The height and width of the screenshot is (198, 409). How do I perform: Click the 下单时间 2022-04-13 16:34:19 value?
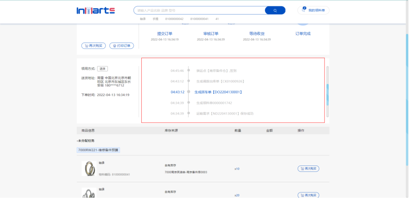tap(113, 95)
